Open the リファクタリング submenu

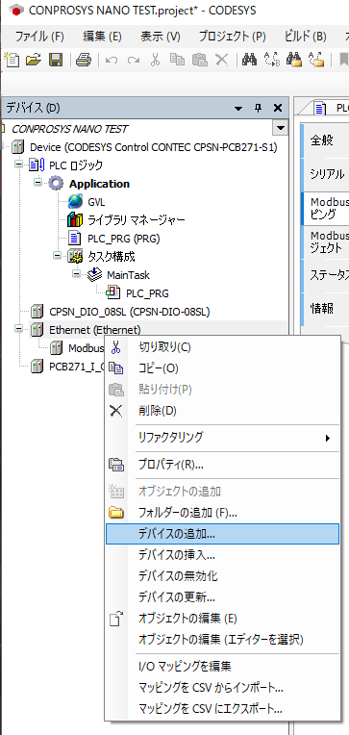(222, 438)
